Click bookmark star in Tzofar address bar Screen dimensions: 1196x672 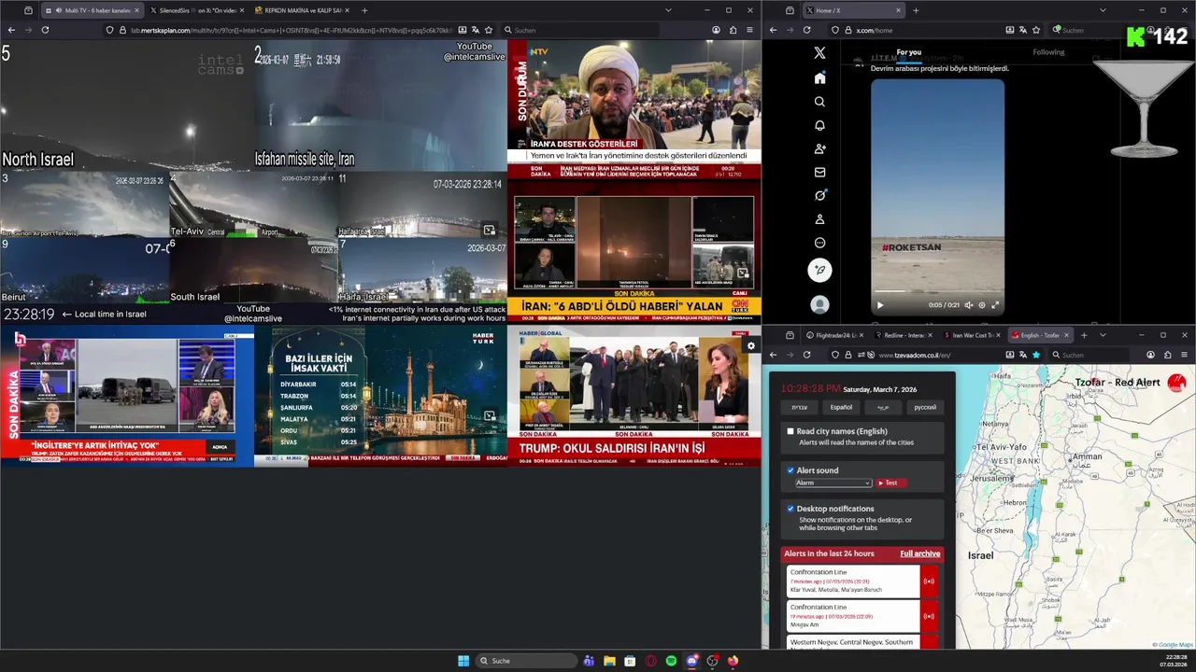1036,355
